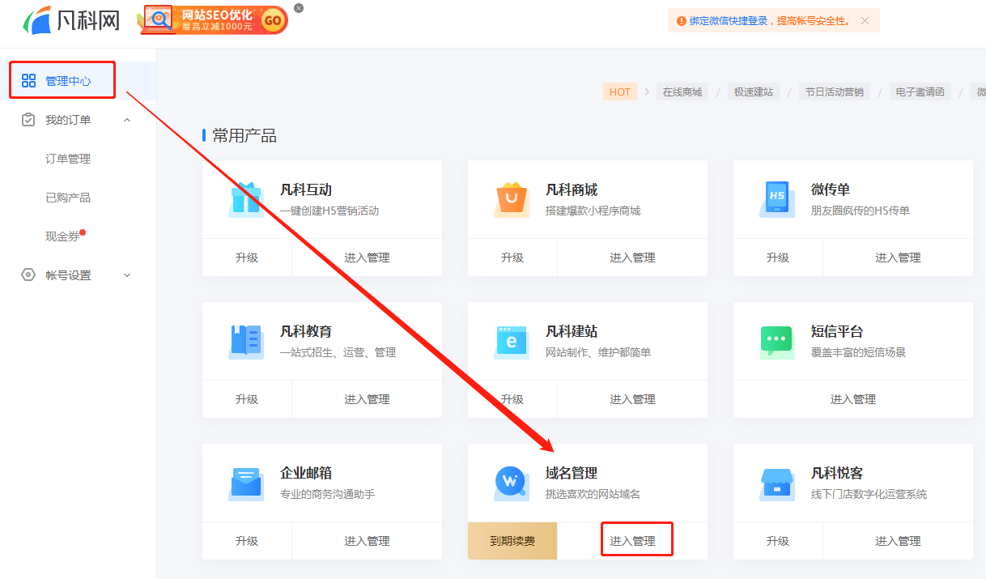Click 升级 on the 凡科商城 card
The width and height of the screenshot is (986, 579).
coord(512,258)
